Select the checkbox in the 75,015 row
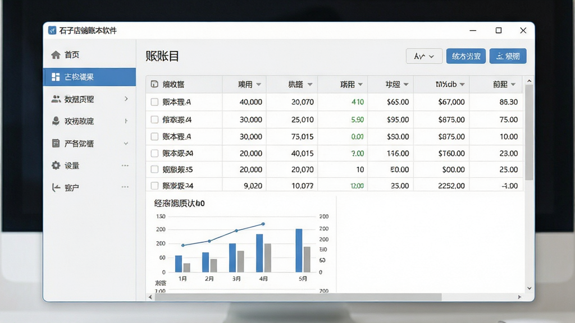The height and width of the screenshot is (323, 575). point(154,137)
